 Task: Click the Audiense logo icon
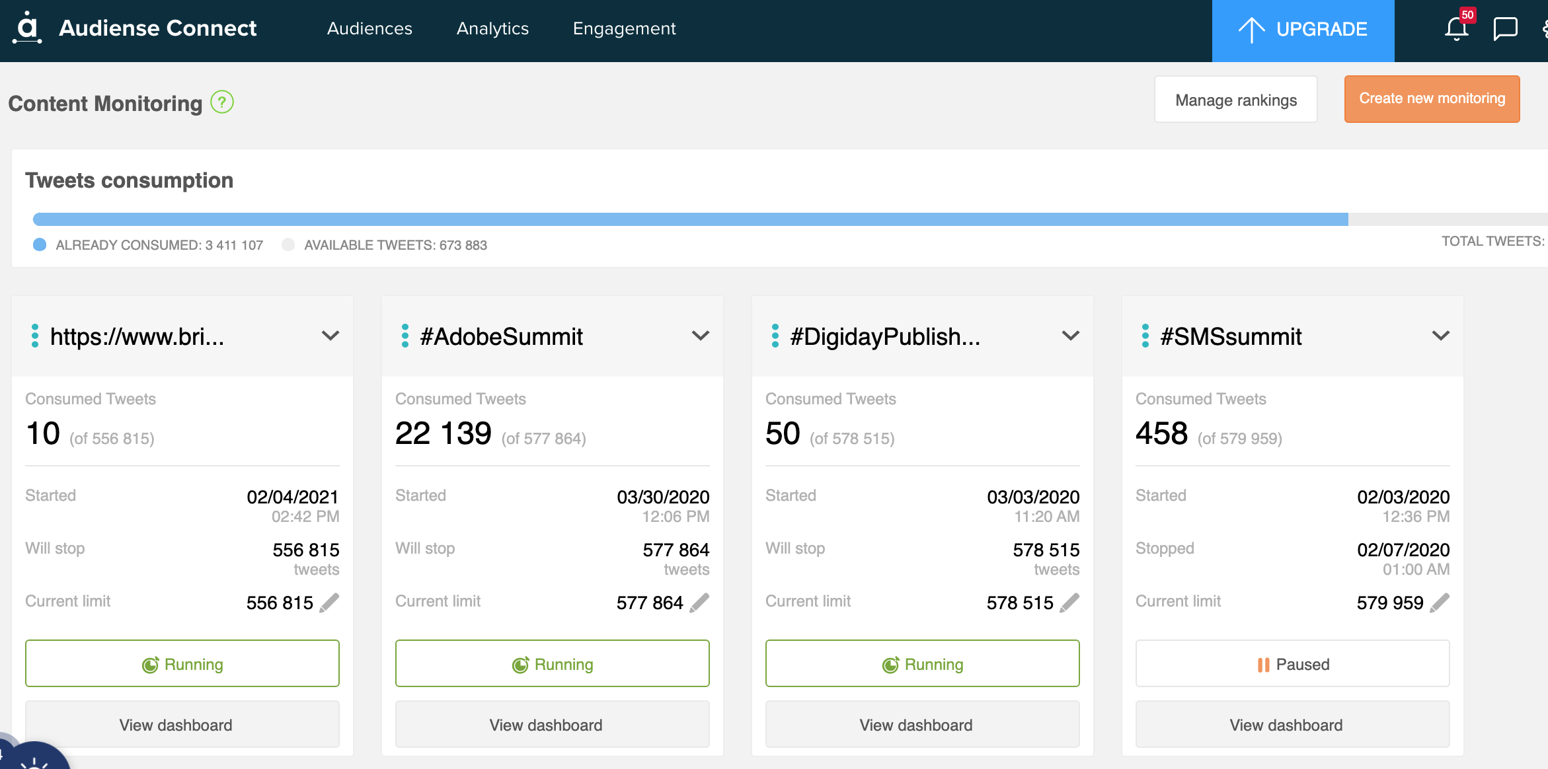[x=27, y=28]
